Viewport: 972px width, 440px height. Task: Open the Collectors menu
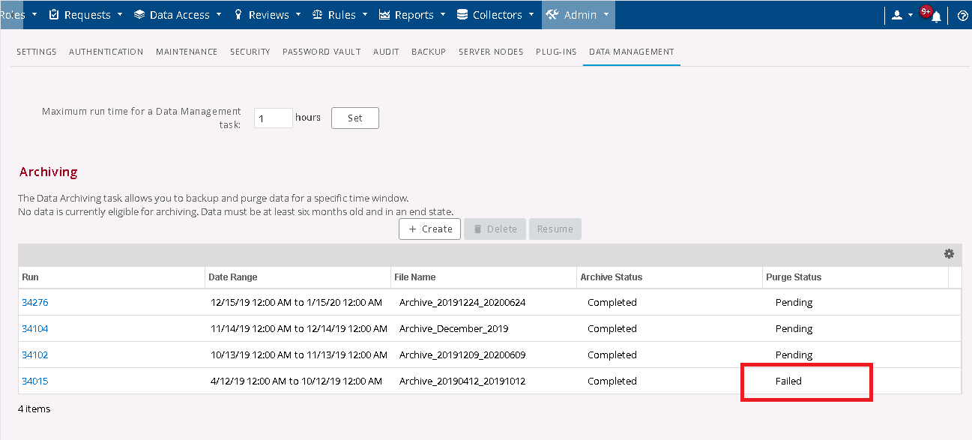tap(495, 15)
